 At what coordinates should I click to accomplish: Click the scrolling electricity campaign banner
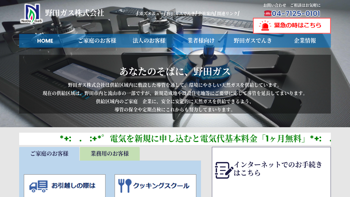[x=175, y=139]
